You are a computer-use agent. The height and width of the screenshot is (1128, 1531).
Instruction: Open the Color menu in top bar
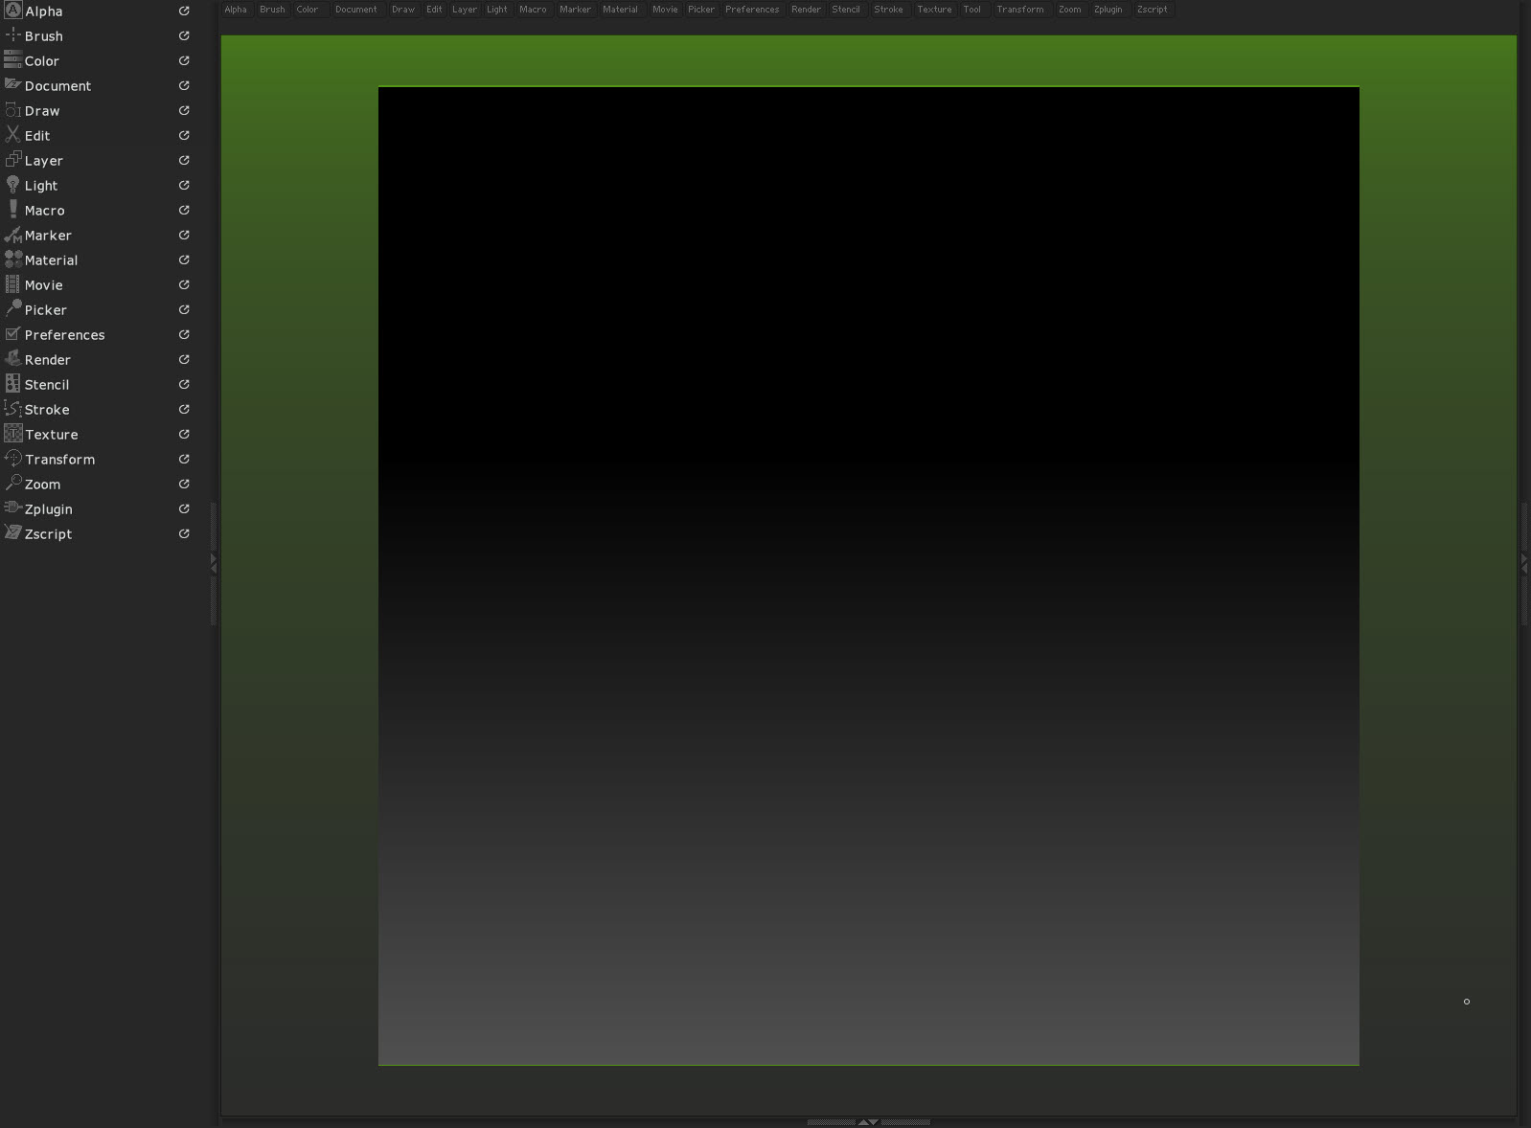pyautogui.click(x=308, y=10)
